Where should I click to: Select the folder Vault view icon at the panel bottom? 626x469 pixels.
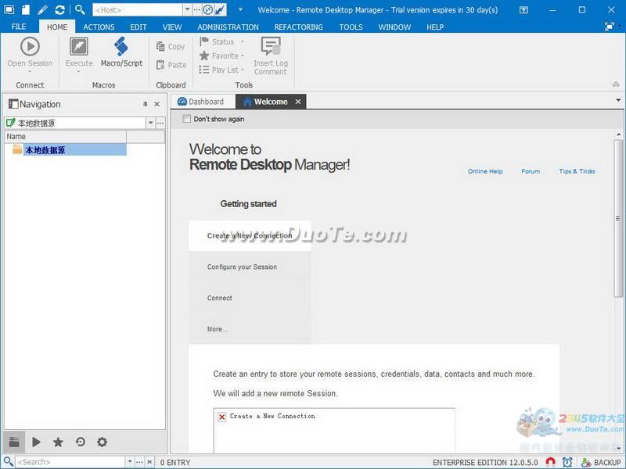click(14, 442)
